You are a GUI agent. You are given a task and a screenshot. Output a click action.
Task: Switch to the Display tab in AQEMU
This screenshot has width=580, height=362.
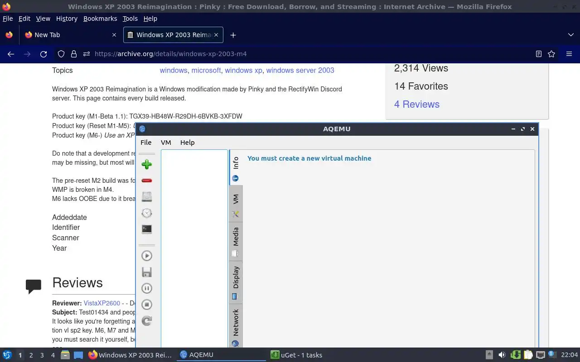236,282
